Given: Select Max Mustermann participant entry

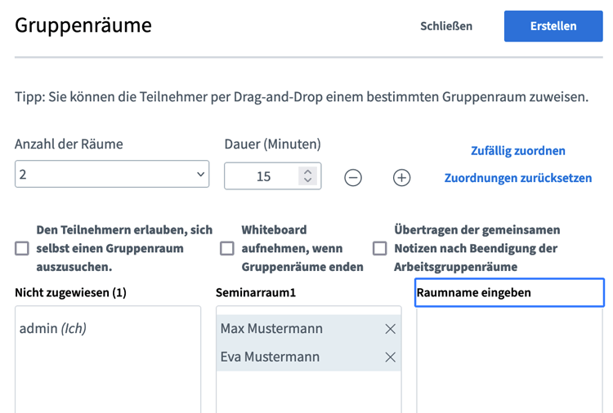Looking at the screenshot, I should click(x=308, y=329).
